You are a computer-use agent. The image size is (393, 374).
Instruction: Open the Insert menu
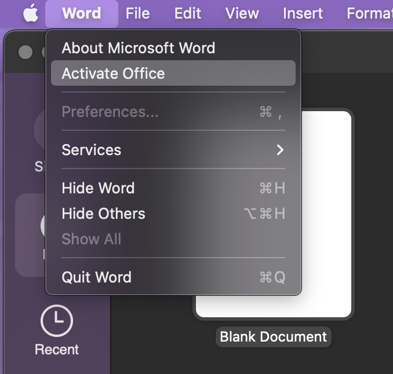pos(303,13)
